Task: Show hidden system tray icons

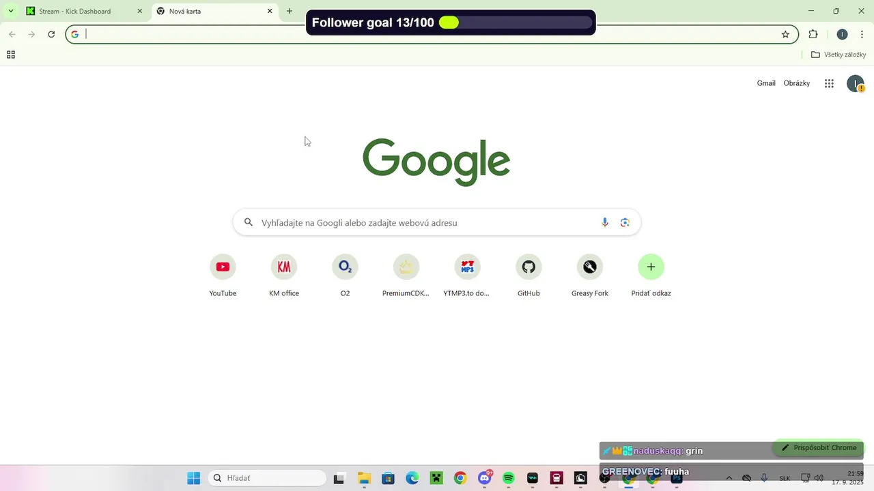Action: [x=729, y=478]
